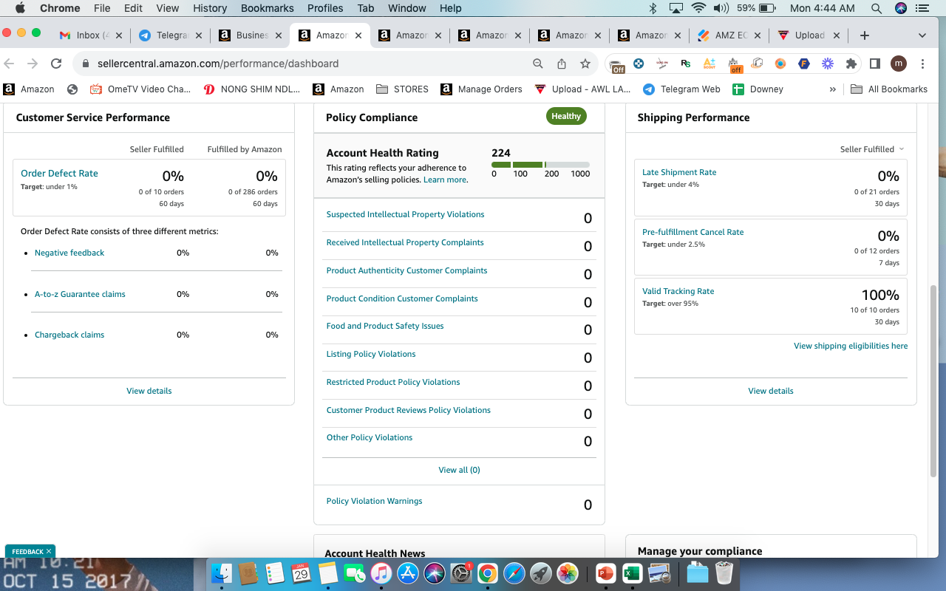The image size is (946, 591).
Task: Click View all (0) in Policy Compliance
Action: point(459,470)
